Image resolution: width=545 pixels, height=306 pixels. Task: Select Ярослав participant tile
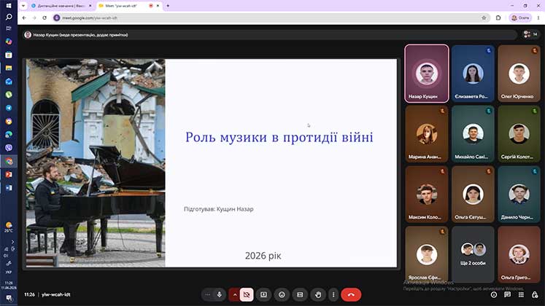tap(427, 255)
